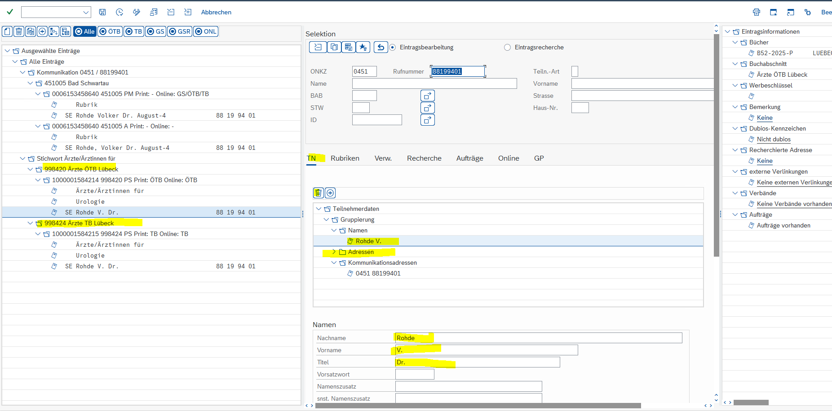Switch to the TN tab
The width and height of the screenshot is (832, 411).
coord(311,158)
